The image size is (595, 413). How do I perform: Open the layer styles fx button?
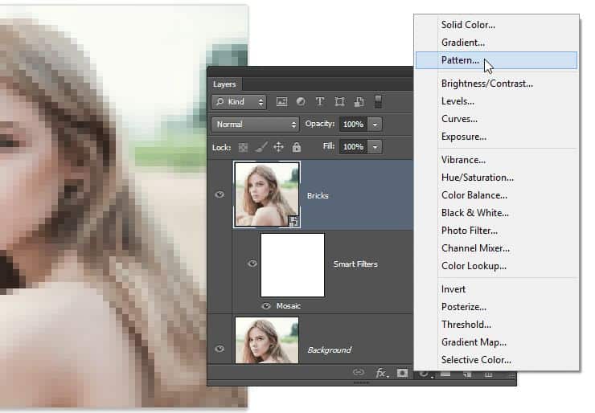click(382, 373)
